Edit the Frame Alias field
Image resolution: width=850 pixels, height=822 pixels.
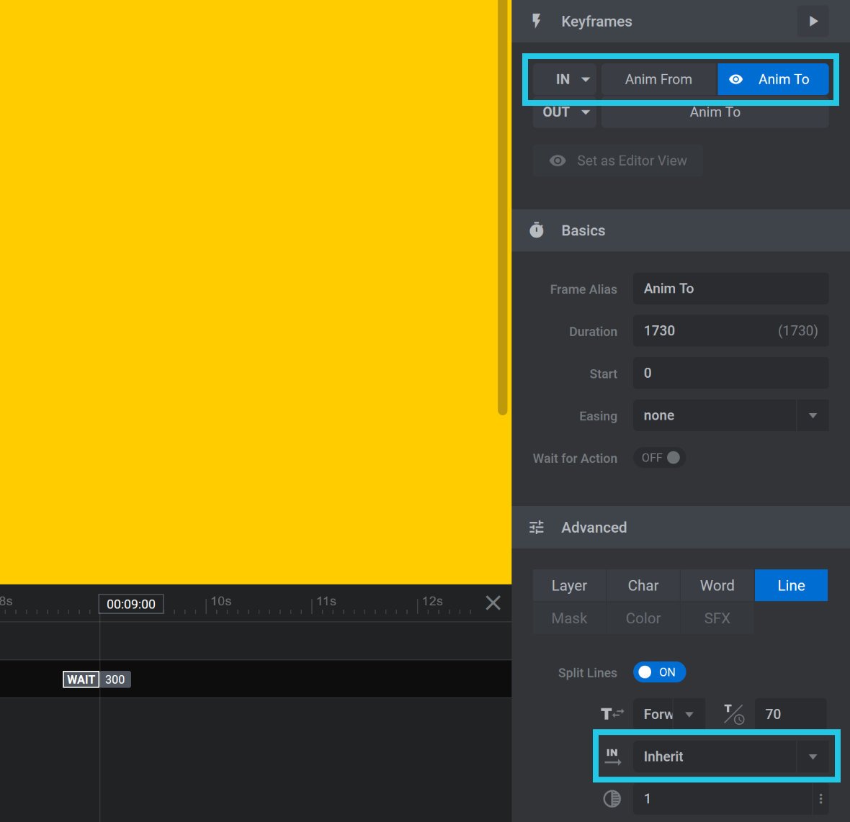730,289
